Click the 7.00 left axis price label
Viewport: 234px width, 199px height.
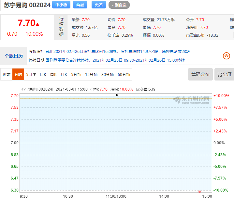14,143
